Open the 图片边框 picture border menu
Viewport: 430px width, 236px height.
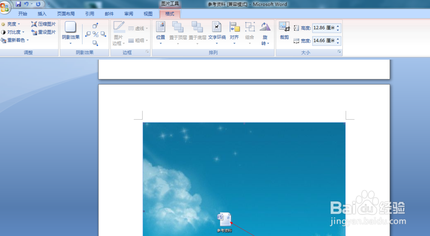119,33
